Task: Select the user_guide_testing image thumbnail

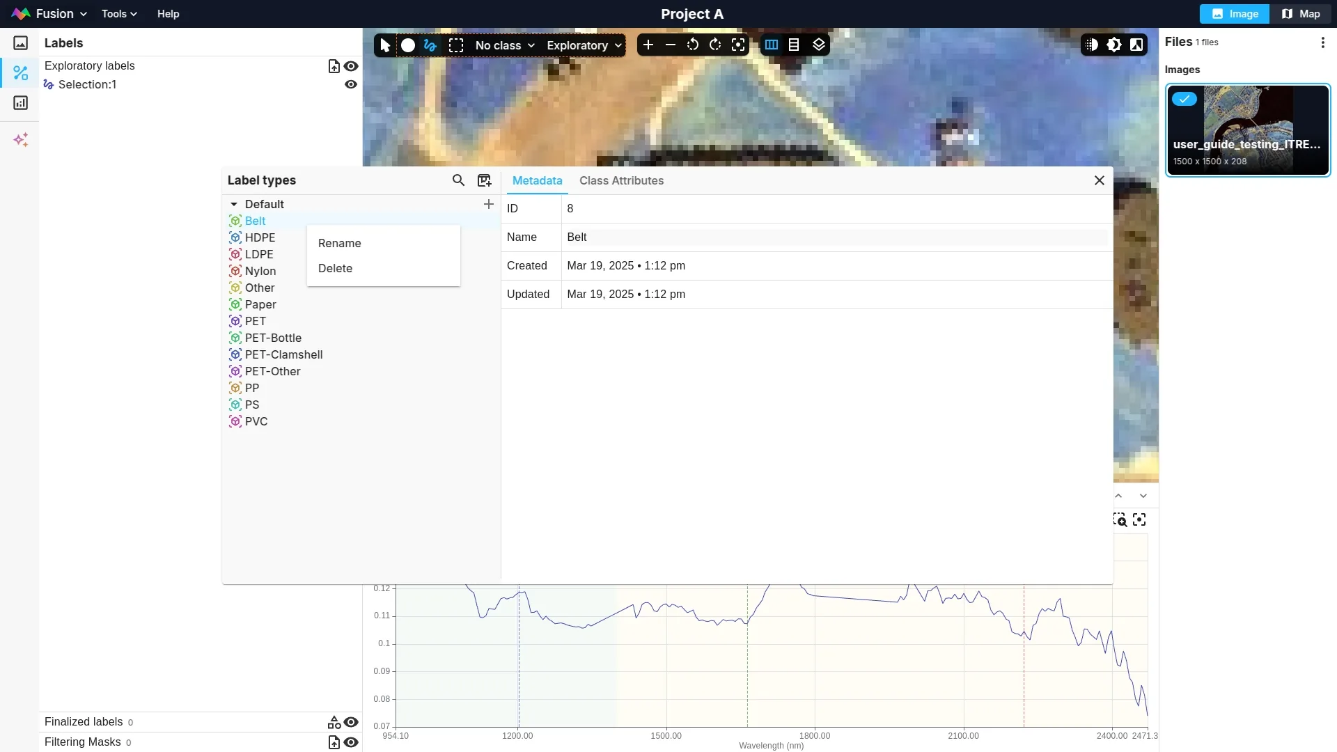Action: click(x=1247, y=130)
